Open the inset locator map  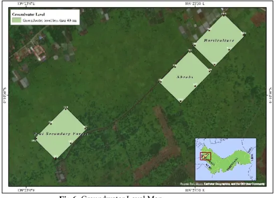click(225, 159)
